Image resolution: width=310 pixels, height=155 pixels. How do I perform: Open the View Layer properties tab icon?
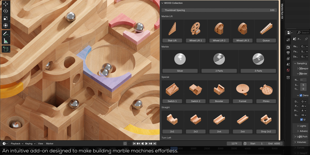pos(288,59)
